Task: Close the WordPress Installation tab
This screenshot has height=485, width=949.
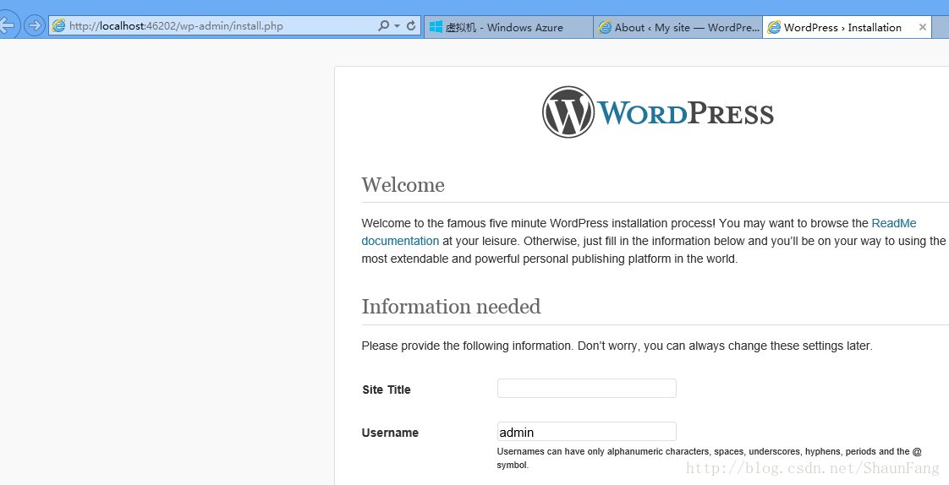Action: pos(923,27)
